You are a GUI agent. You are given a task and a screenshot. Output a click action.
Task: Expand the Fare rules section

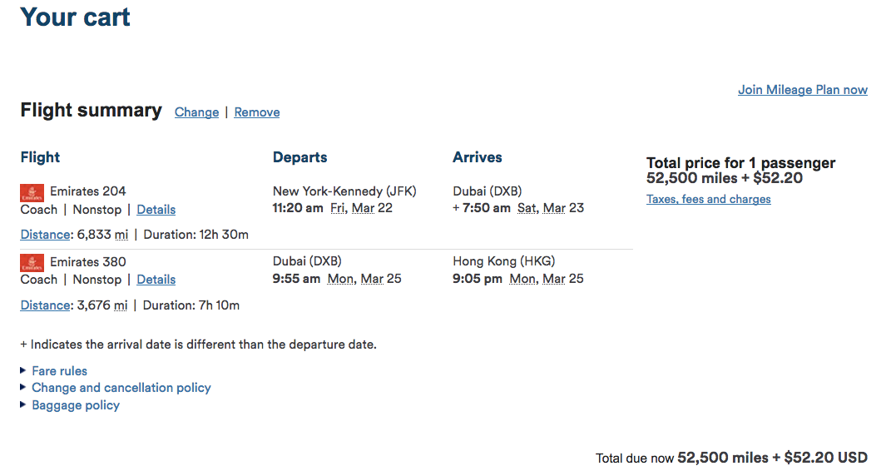point(59,371)
